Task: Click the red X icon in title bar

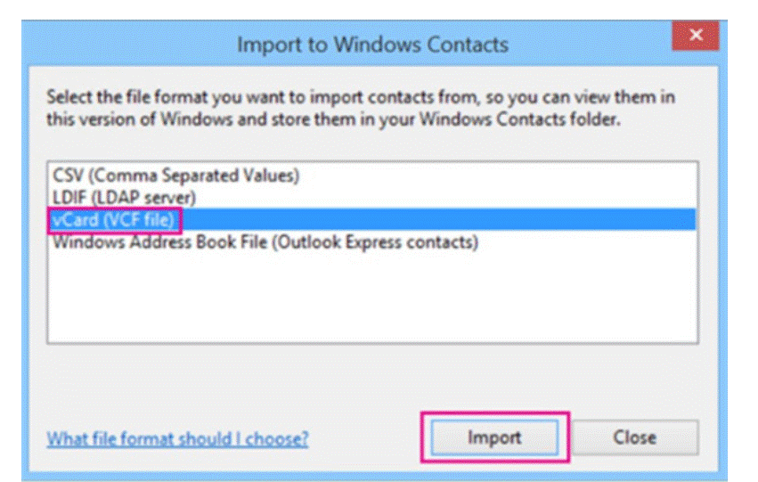Action: (x=696, y=35)
